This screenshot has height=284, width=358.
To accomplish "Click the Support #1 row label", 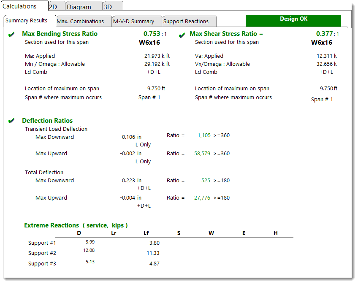I will click(x=42, y=243).
